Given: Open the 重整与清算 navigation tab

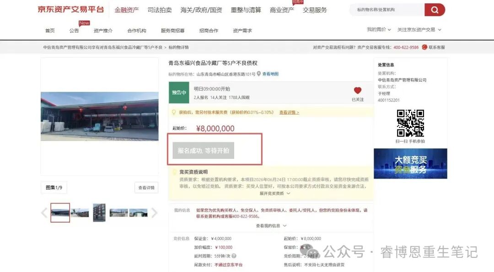Looking at the screenshot, I should tap(246, 10).
